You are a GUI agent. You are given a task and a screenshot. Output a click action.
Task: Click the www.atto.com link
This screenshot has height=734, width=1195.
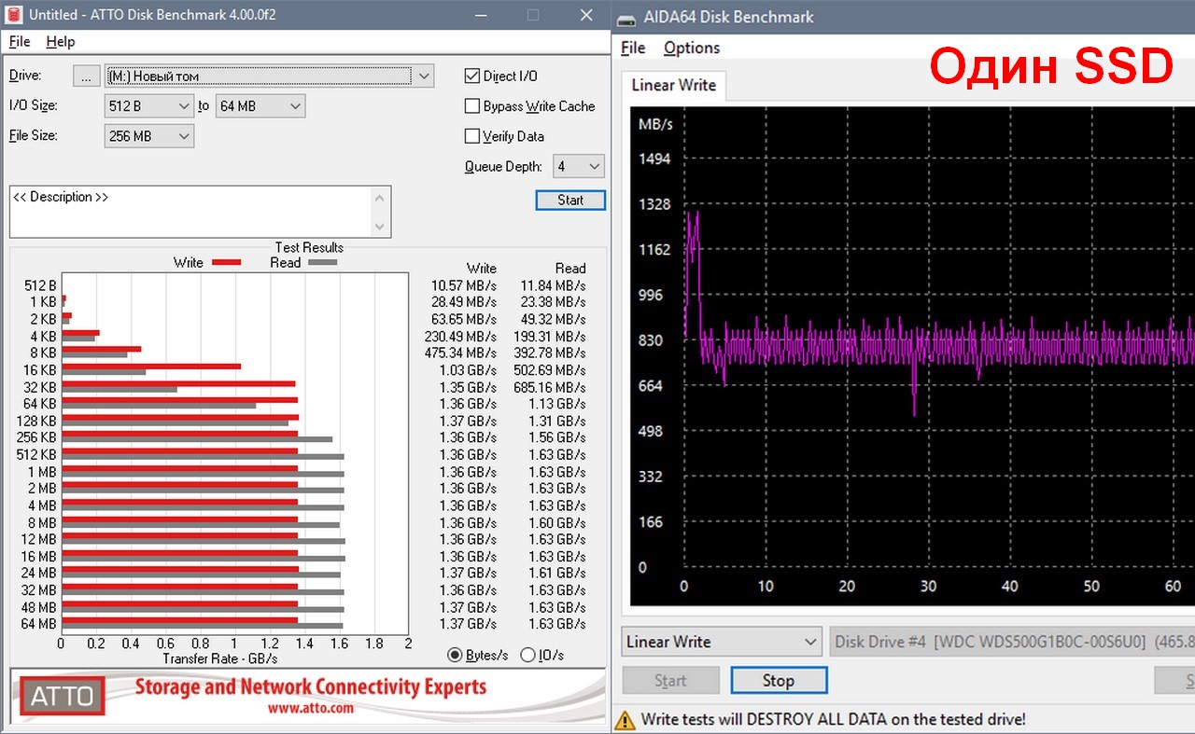coord(310,708)
